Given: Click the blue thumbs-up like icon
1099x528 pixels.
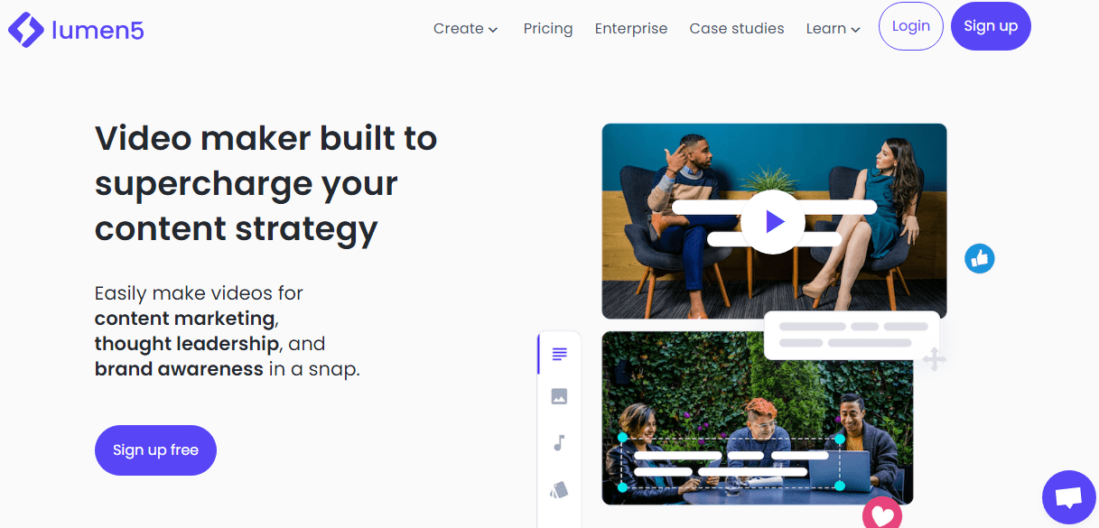Looking at the screenshot, I should (979, 259).
